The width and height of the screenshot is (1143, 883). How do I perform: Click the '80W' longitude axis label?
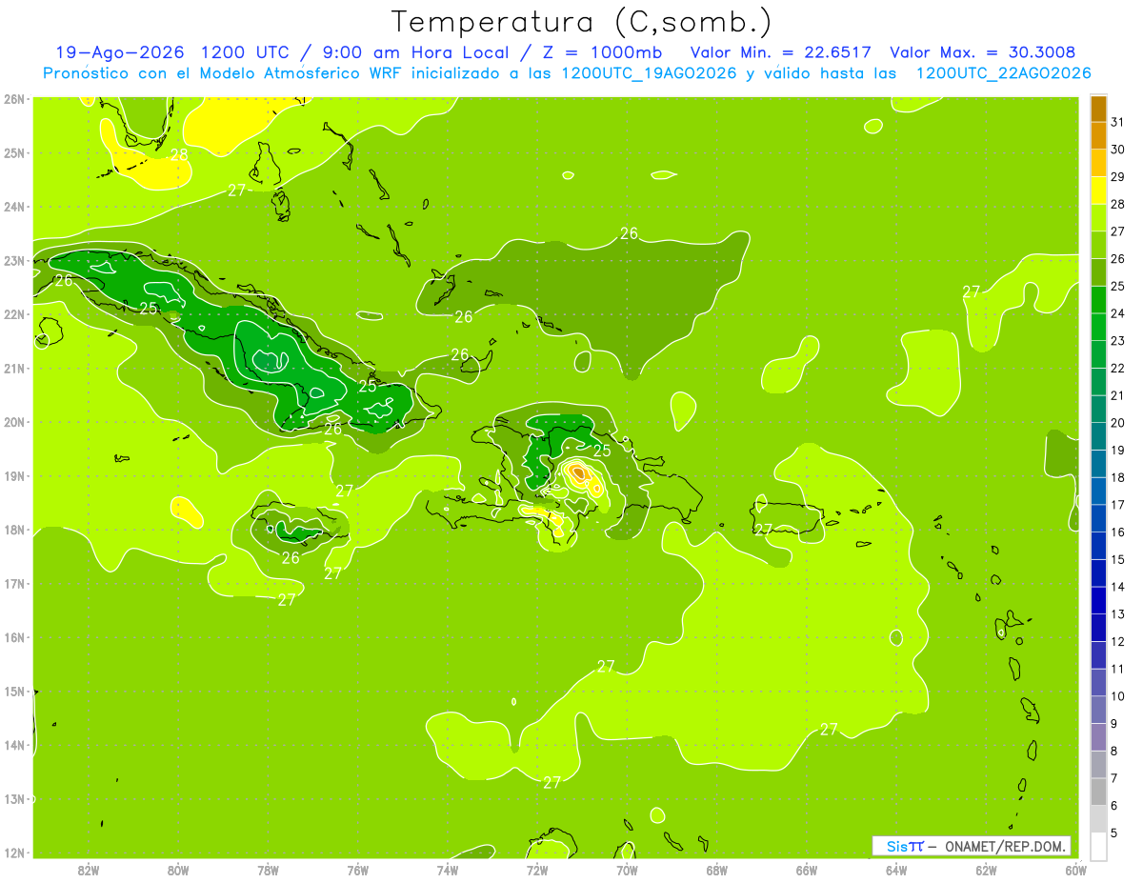coord(178,870)
